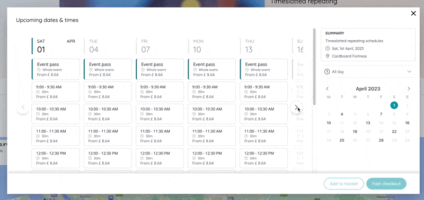Add selection to basket
Screen dimensions: 424x200
pos(343,184)
